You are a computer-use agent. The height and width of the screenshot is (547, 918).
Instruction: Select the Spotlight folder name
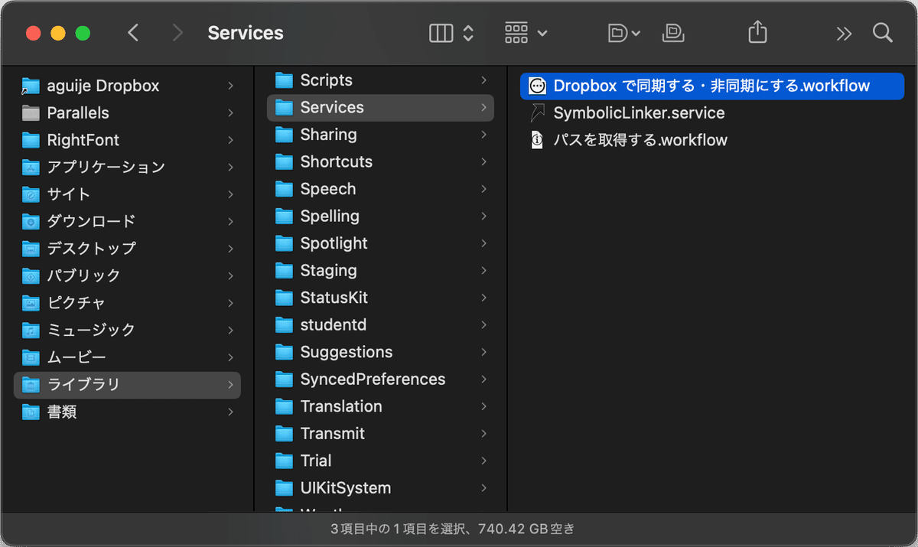[334, 243]
